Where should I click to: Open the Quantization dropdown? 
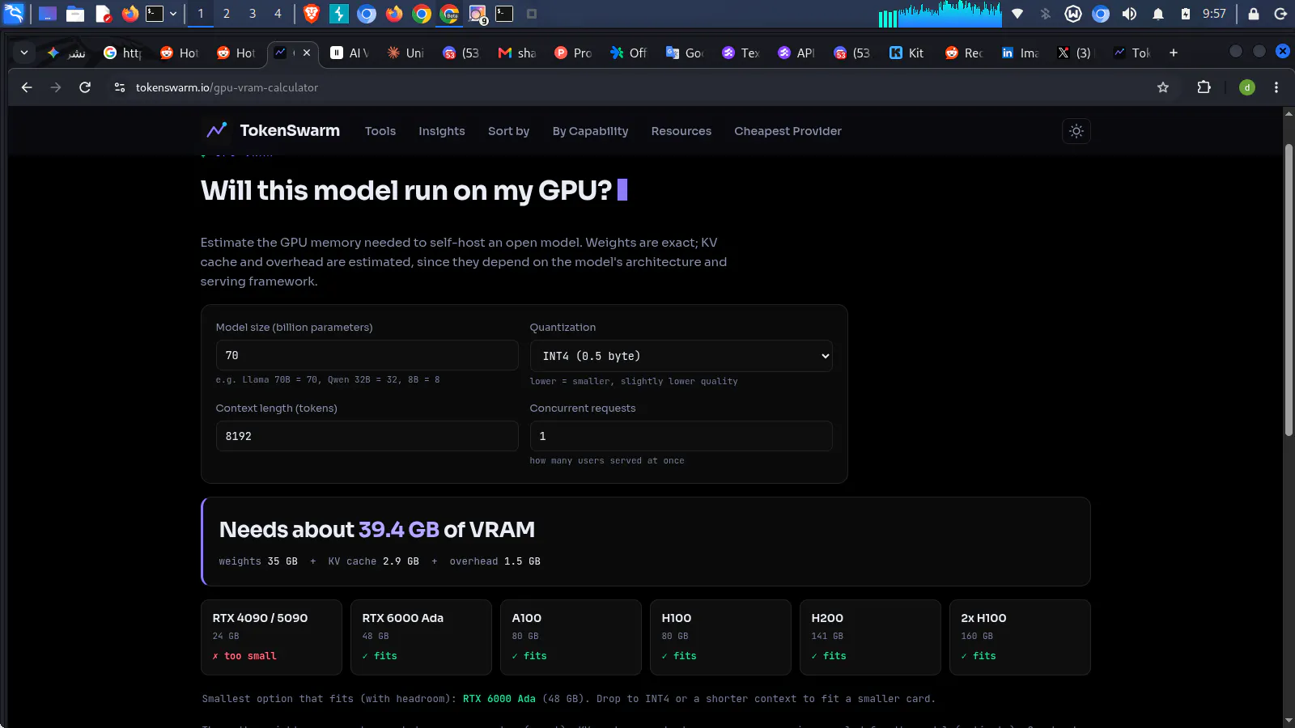coord(681,356)
